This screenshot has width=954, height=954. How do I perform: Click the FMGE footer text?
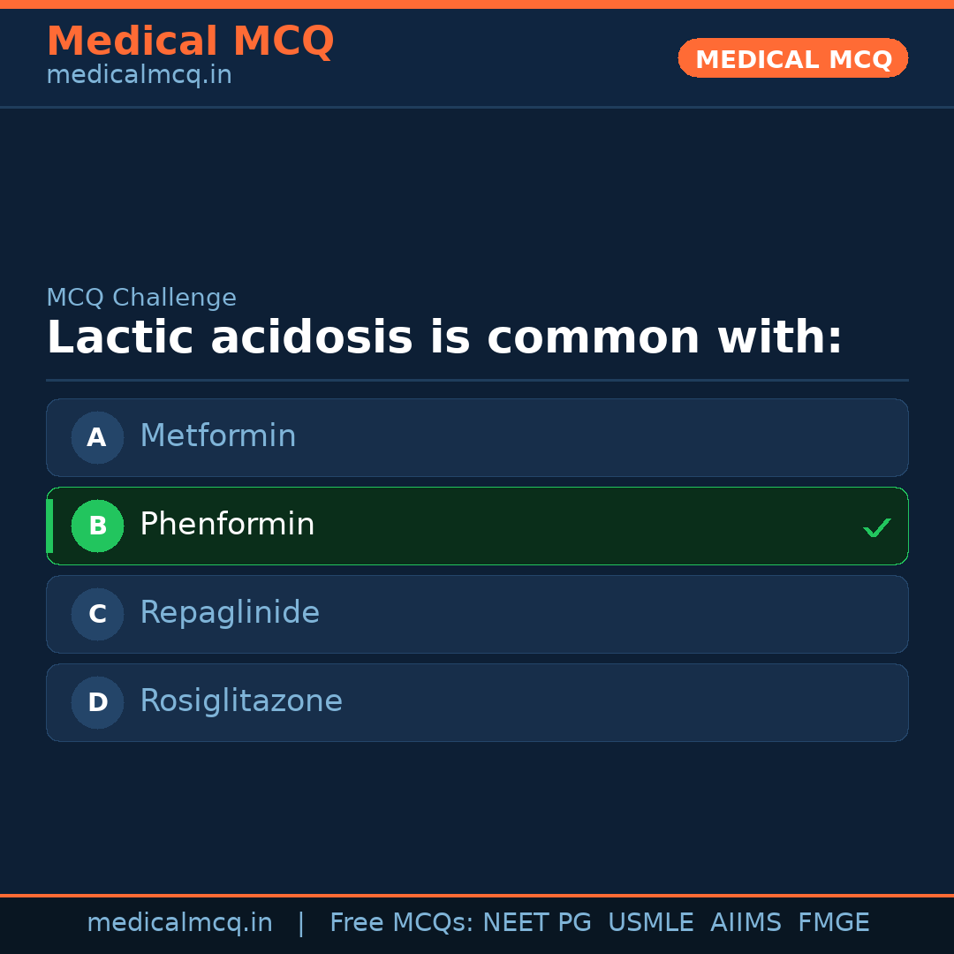834,923
